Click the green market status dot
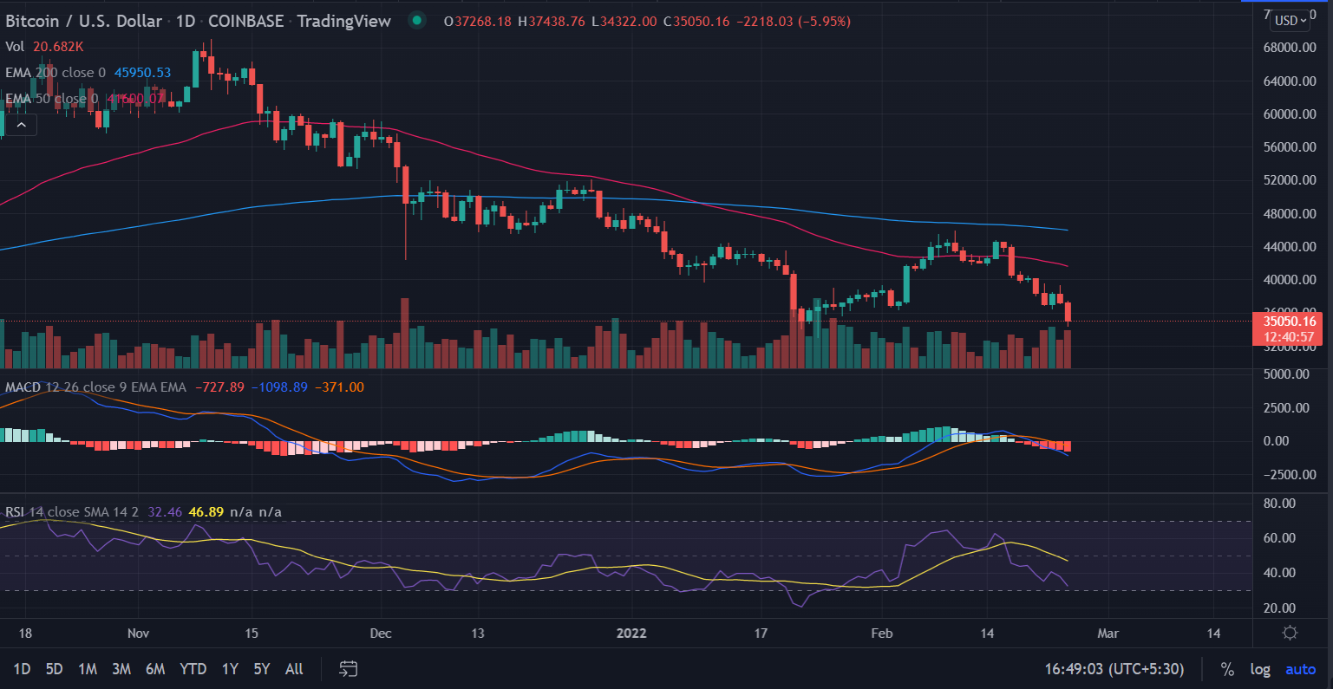This screenshot has height=689, width=1333. click(417, 21)
